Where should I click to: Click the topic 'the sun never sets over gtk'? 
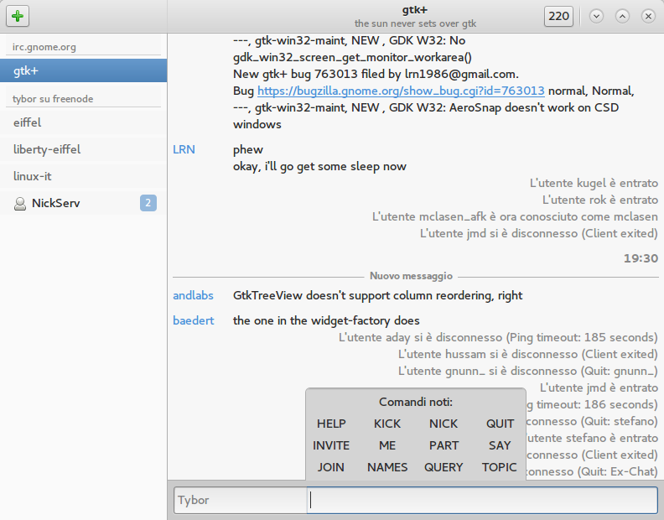[x=416, y=23]
